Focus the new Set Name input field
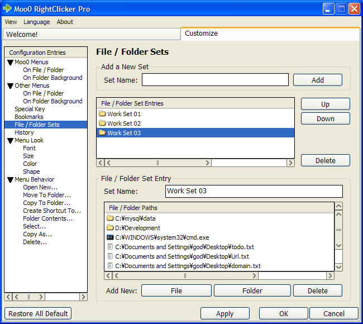 click(x=215, y=80)
